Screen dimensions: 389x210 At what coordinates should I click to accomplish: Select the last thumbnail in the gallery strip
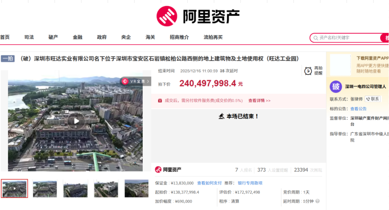click(136, 189)
